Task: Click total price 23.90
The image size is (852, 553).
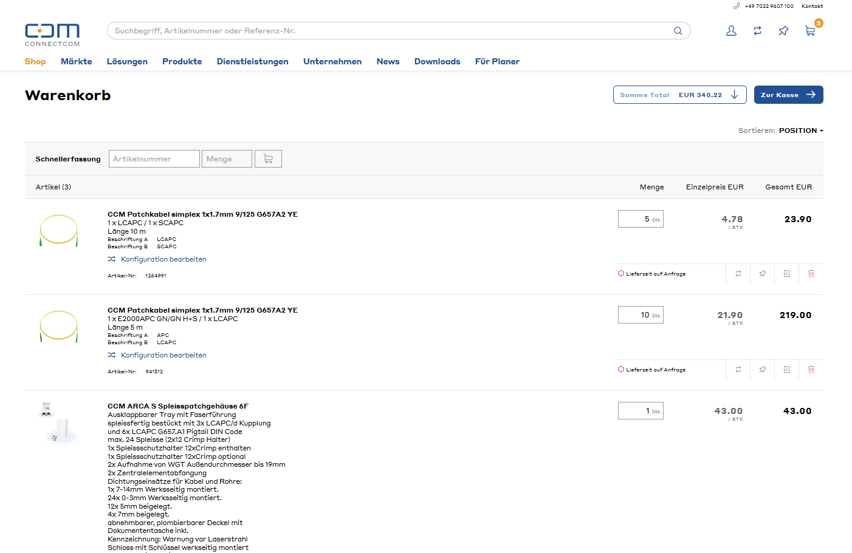Action: [798, 219]
